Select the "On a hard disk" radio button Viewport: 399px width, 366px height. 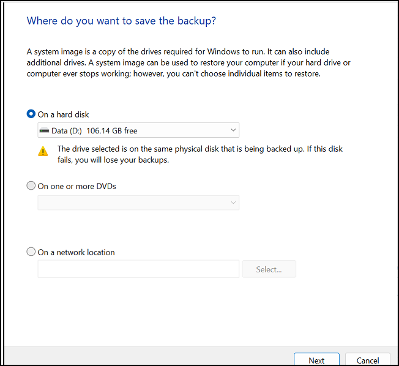[31, 114]
